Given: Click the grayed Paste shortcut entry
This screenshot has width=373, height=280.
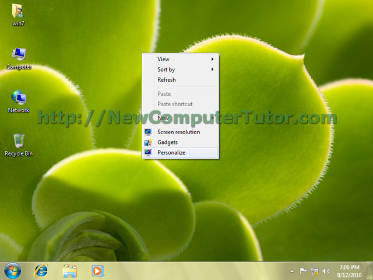Looking at the screenshot, I should (x=180, y=104).
